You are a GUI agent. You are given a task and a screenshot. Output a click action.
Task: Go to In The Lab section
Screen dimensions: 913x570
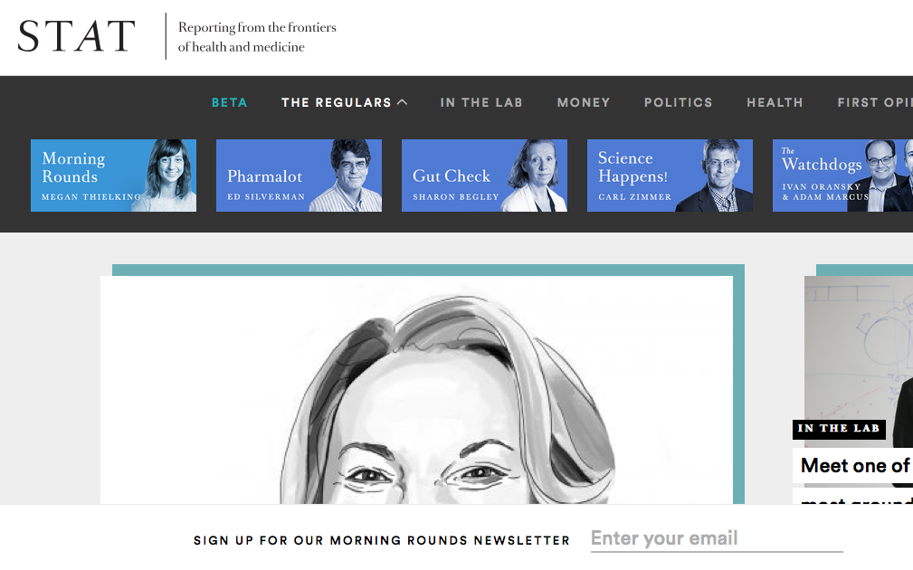[481, 102]
